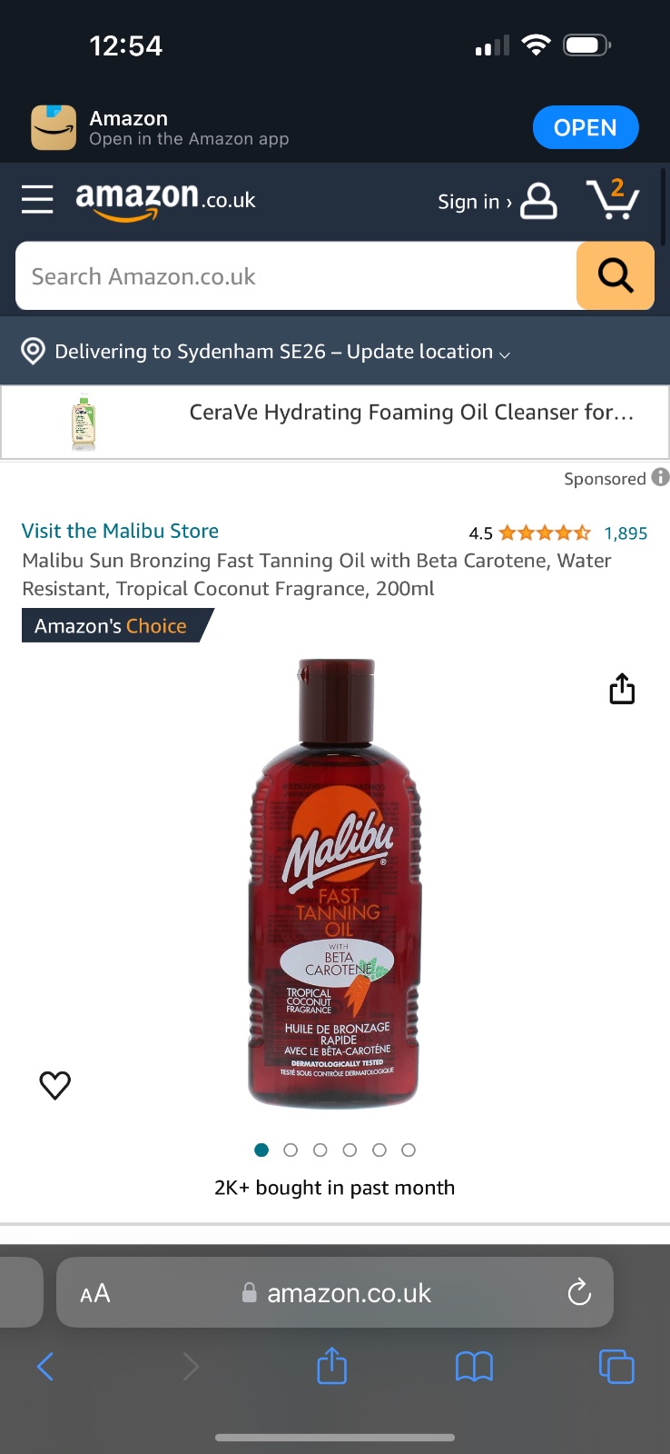Open the AA reader text options
The height and width of the screenshot is (1454, 670).
pos(95,1293)
